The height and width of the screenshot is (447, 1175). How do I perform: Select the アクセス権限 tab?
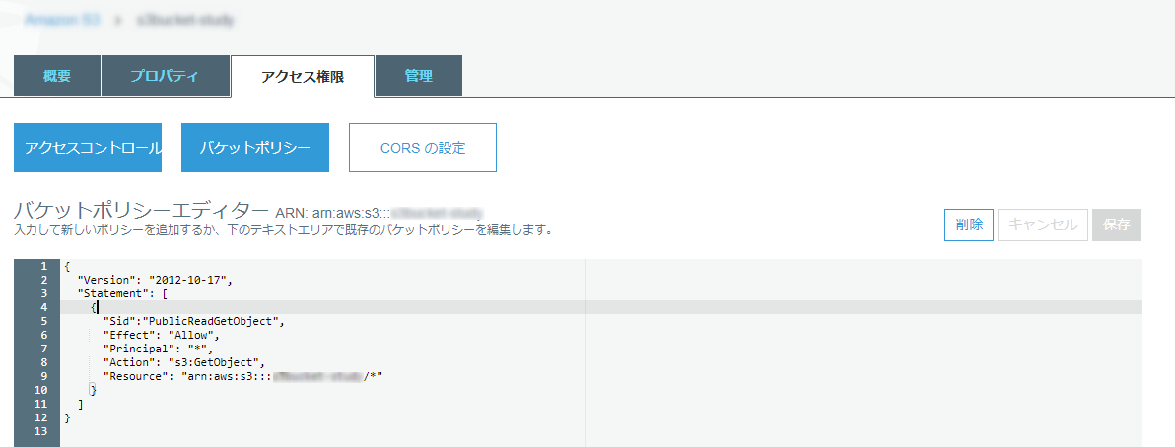pyautogui.click(x=303, y=77)
